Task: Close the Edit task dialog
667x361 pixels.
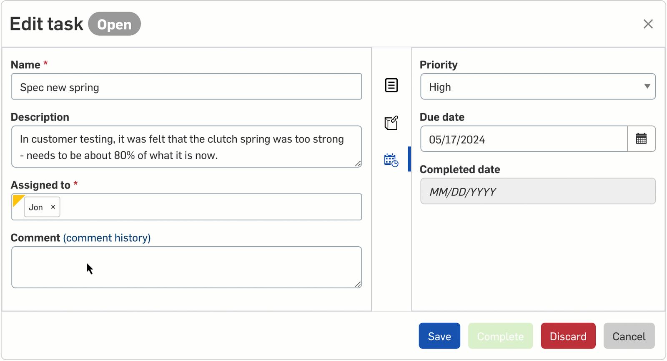Action: pos(648,24)
